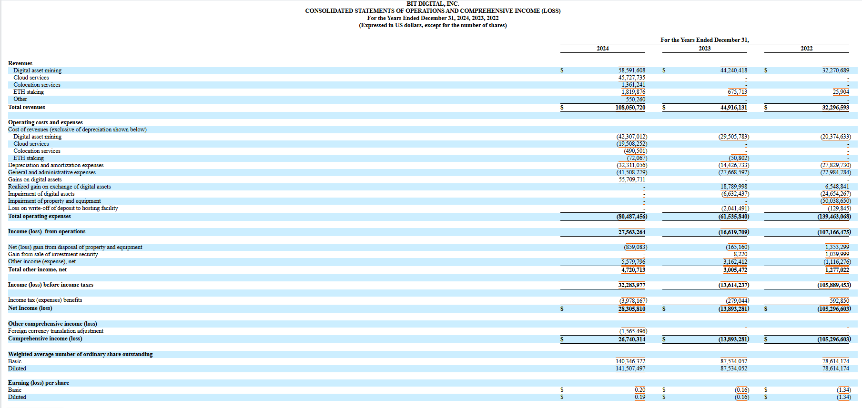Click total revenues 2024 value 108,050,720

630,108
